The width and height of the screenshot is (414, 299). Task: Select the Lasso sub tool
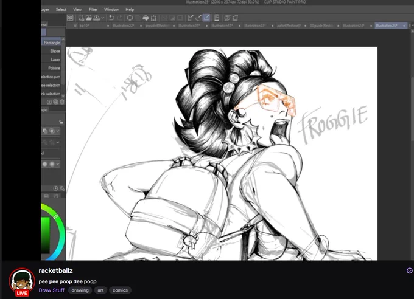click(51, 60)
